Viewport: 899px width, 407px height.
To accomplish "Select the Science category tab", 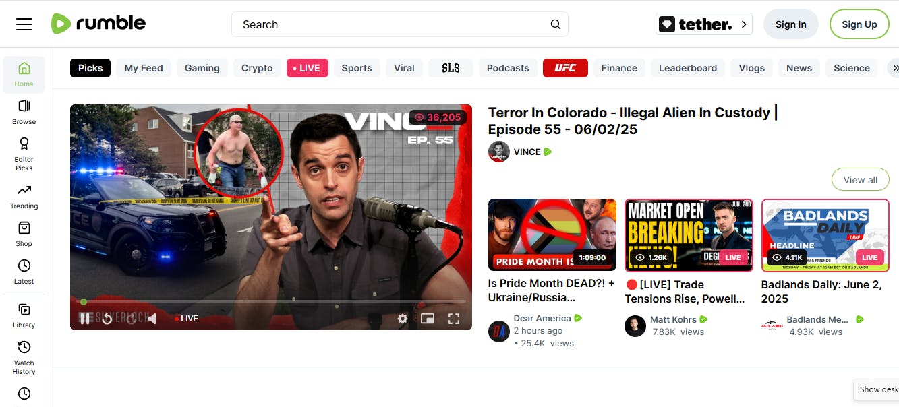I will (x=852, y=68).
